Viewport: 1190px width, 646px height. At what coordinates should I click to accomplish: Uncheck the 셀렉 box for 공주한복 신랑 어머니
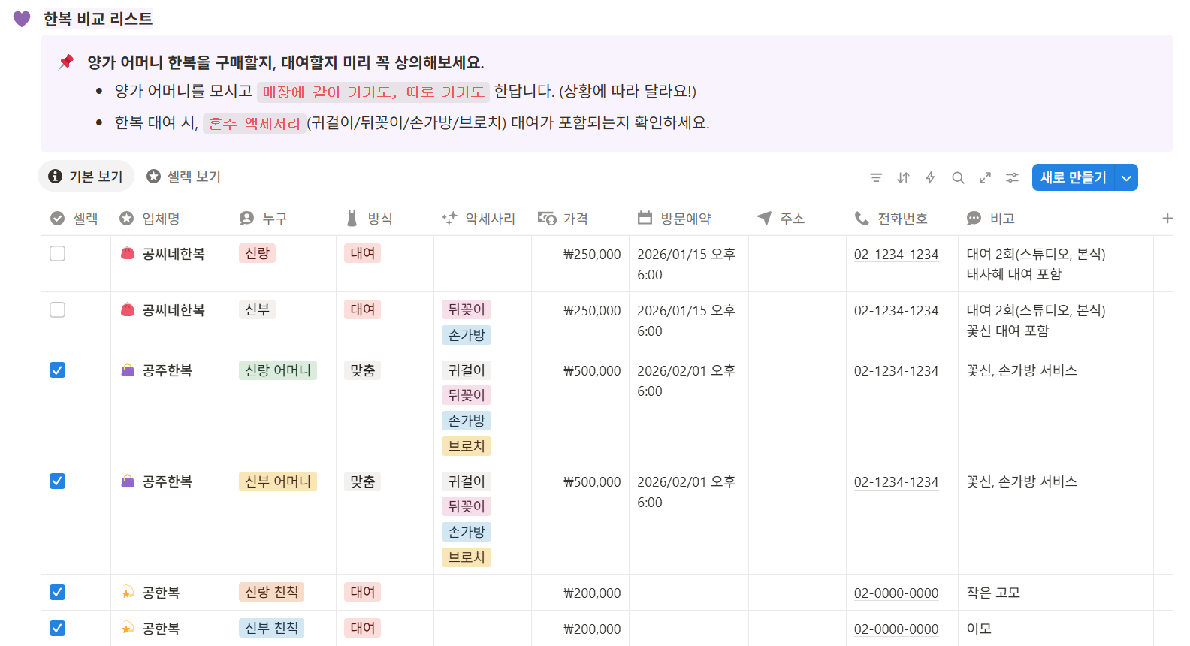(57, 370)
